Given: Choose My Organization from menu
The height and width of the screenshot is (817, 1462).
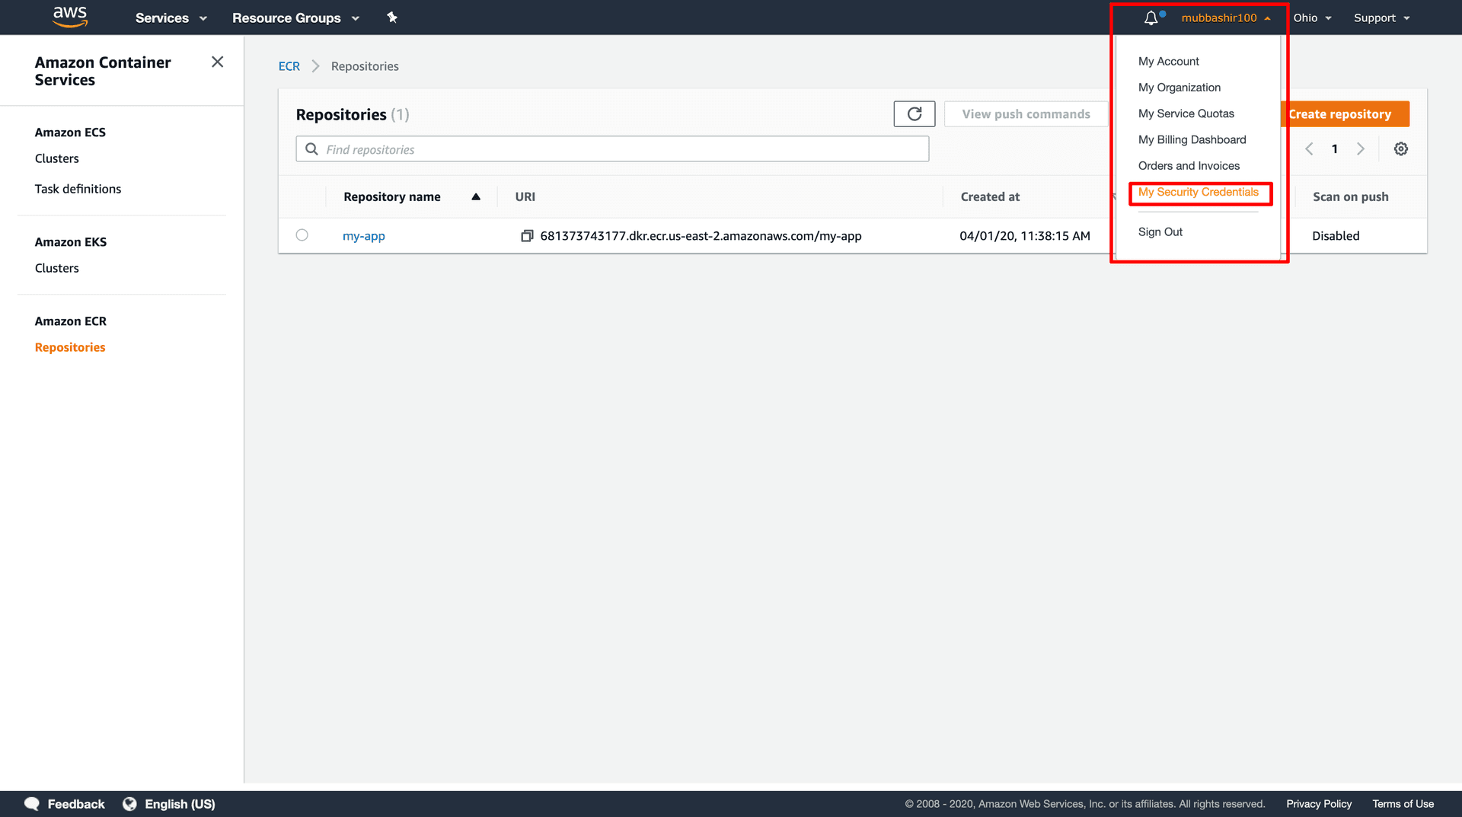Looking at the screenshot, I should [1179, 88].
